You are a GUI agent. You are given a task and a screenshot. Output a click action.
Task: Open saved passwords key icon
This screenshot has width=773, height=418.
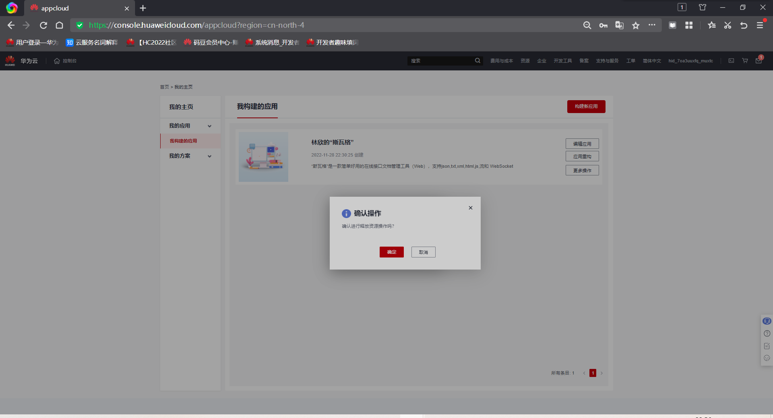[x=603, y=25]
